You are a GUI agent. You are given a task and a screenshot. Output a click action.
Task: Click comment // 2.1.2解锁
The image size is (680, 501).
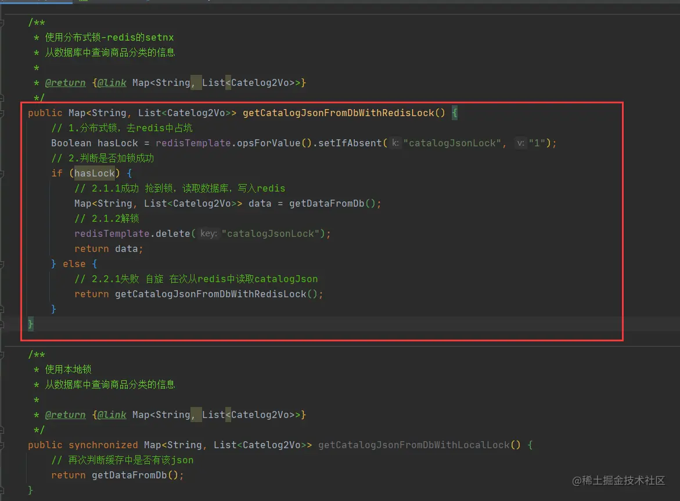(x=107, y=218)
